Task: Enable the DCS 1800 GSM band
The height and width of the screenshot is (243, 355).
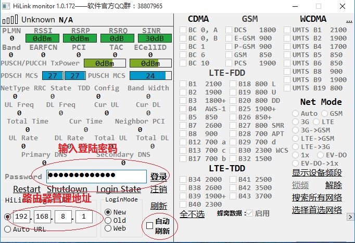Action: coord(229,30)
